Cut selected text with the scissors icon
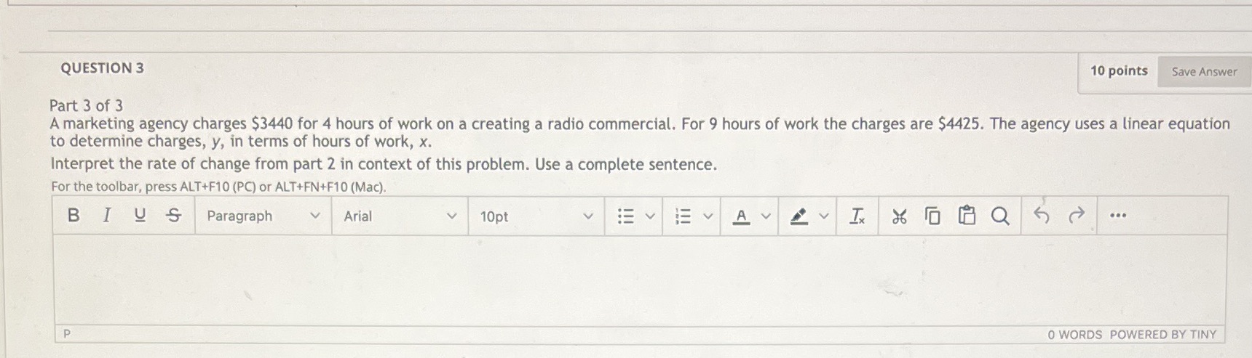1252x358 pixels. click(x=900, y=216)
